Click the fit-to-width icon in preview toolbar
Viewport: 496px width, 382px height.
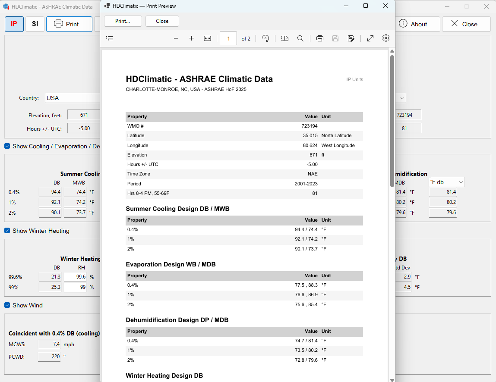[207, 38]
